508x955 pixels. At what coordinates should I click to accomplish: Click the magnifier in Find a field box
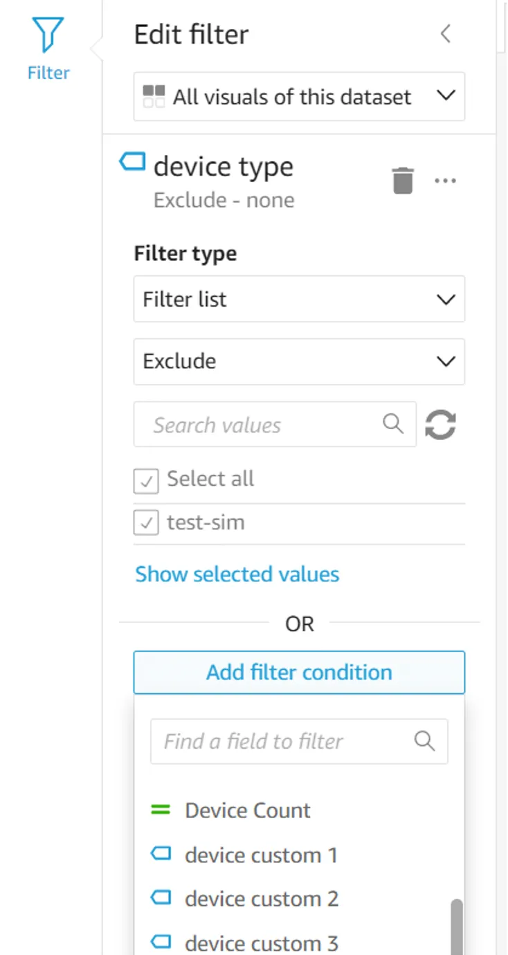click(x=424, y=741)
